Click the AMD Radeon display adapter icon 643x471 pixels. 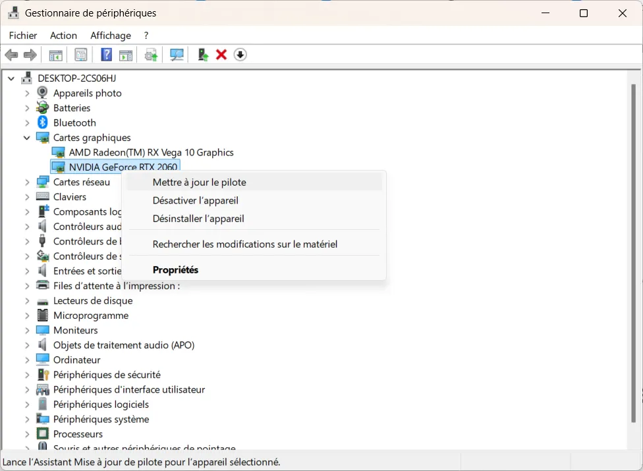(58, 152)
